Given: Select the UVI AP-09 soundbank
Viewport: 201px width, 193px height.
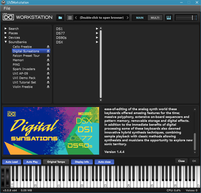Looking at the screenshot, I should [20, 73].
